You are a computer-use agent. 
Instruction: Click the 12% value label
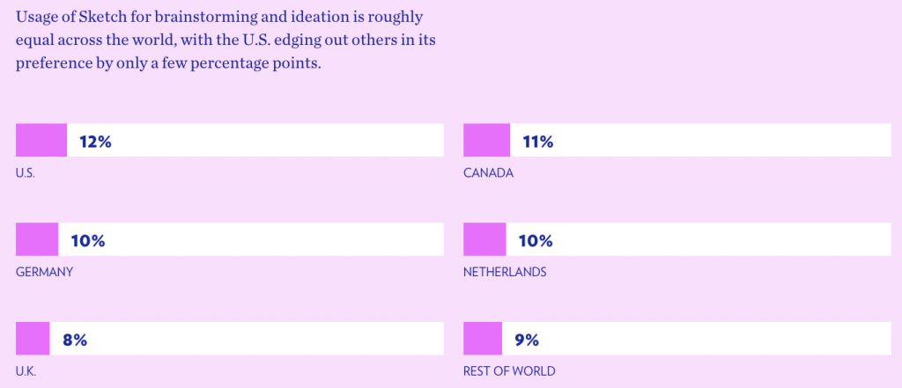click(x=95, y=142)
